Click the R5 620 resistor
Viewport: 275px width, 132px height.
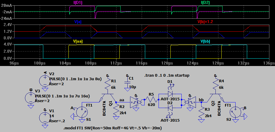tap(151, 100)
